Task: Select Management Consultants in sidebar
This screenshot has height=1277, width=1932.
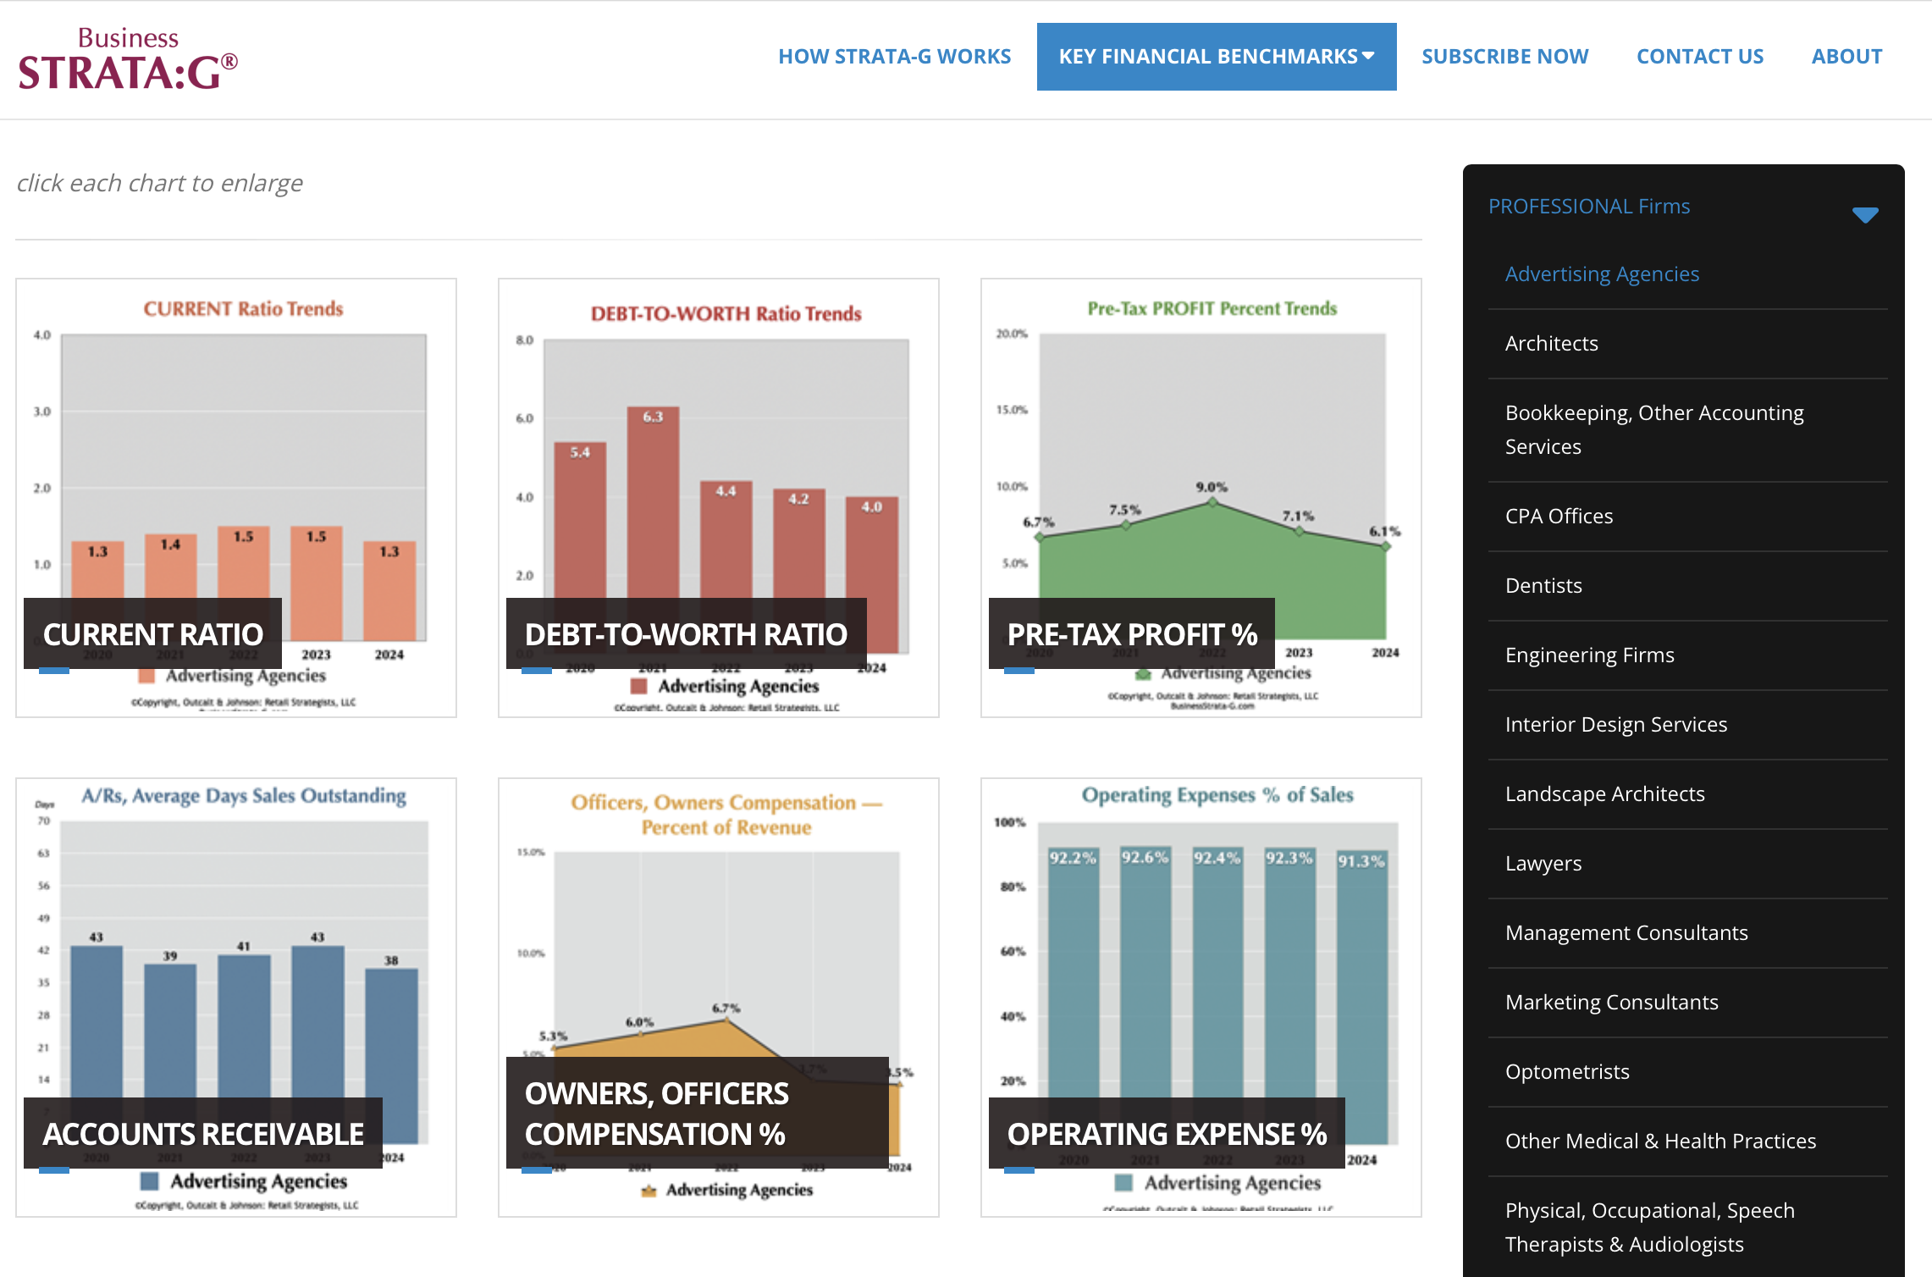Action: 1626,933
